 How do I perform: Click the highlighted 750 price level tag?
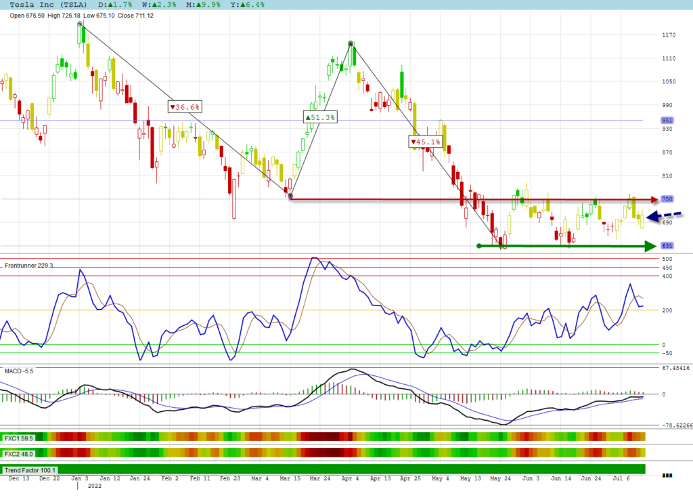tap(667, 199)
